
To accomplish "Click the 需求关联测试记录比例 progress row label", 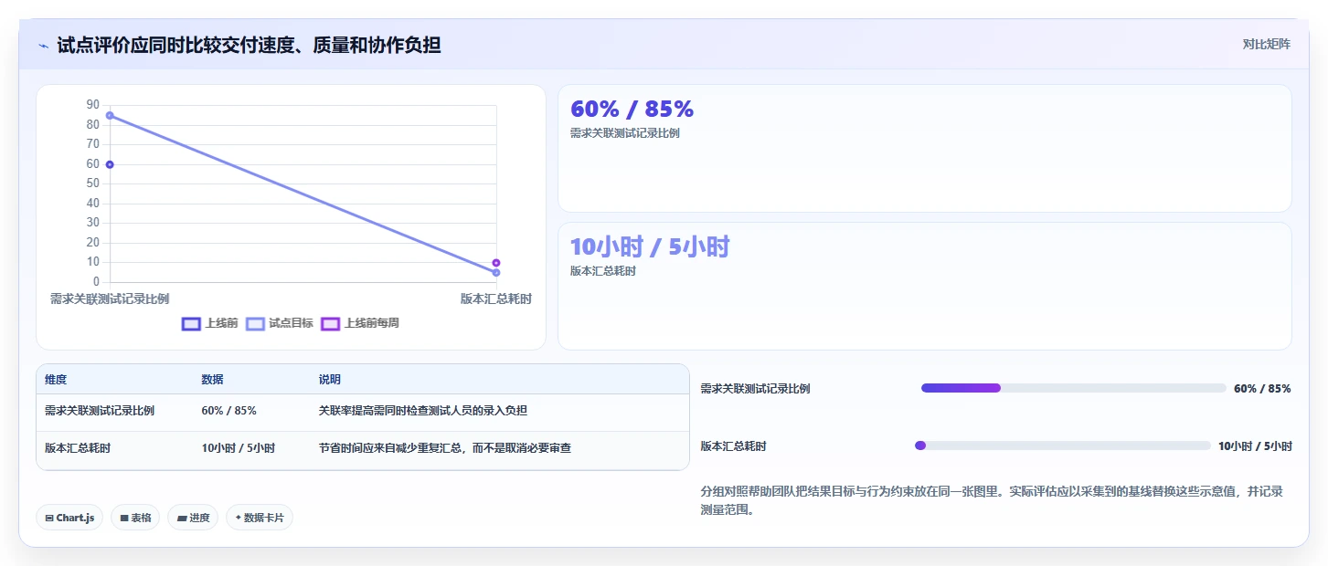I will [x=755, y=388].
